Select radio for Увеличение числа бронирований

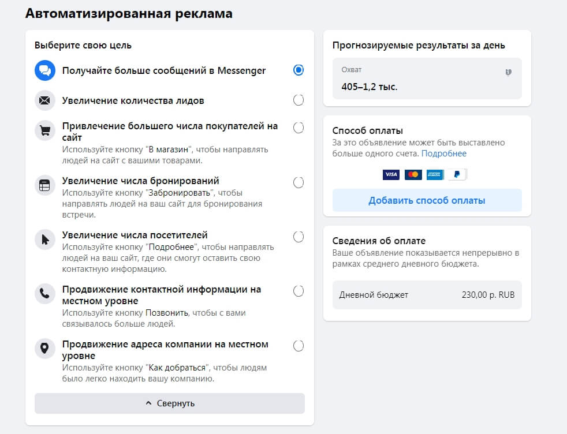pos(299,182)
